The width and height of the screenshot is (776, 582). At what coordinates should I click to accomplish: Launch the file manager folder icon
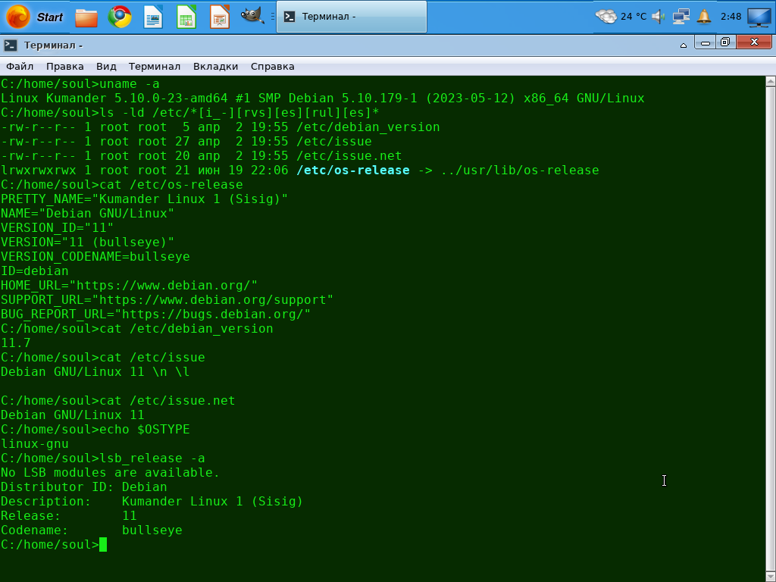[86, 17]
